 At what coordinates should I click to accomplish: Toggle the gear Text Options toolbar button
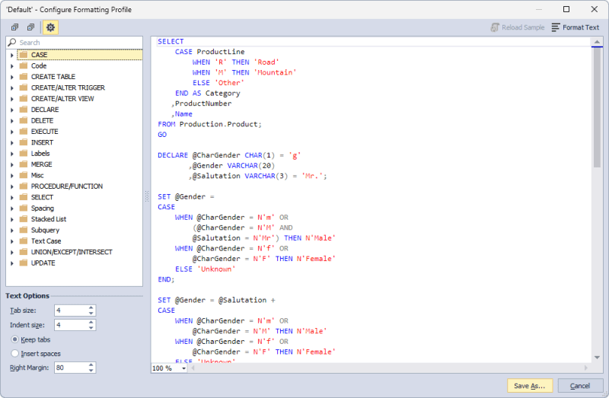[50, 27]
